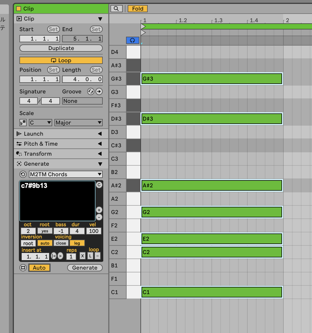The width and height of the screenshot is (312, 333).
Task: Click the jump-to-start |< button
Action: pos(54,256)
